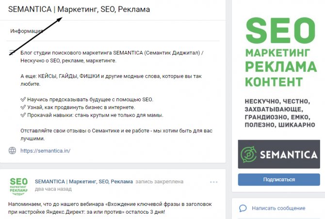Click the 'запись закреплена' pinned label
The width and height of the screenshot is (325, 219).
coord(160,182)
